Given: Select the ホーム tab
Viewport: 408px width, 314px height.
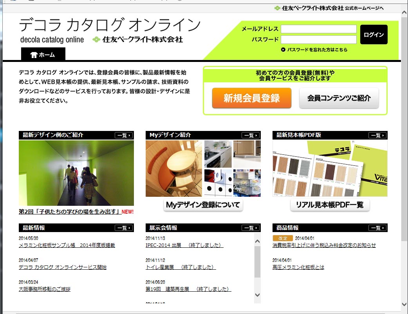Looking at the screenshot, I should pos(43,55).
